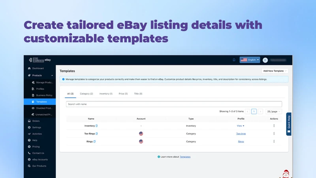Focus the Search with name field
This screenshot has width=316, height=178.
[174, 104]
